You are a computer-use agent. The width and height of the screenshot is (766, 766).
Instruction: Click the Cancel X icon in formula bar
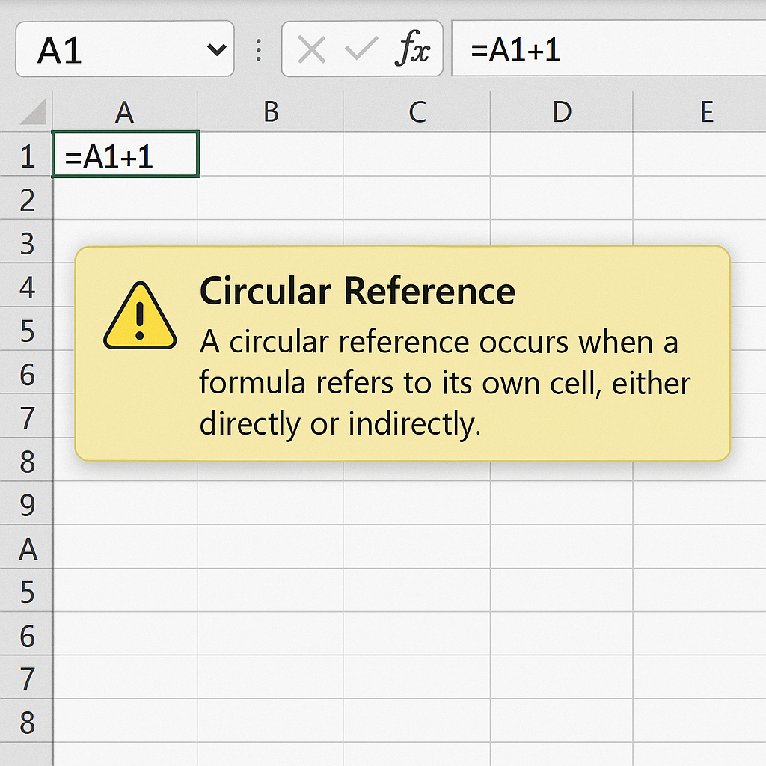tap(311, 50)
